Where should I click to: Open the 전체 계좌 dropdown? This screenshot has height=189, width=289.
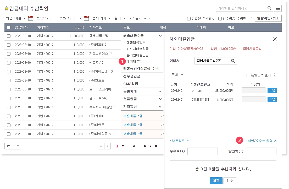pyautogui.click(x=102, y=18)
